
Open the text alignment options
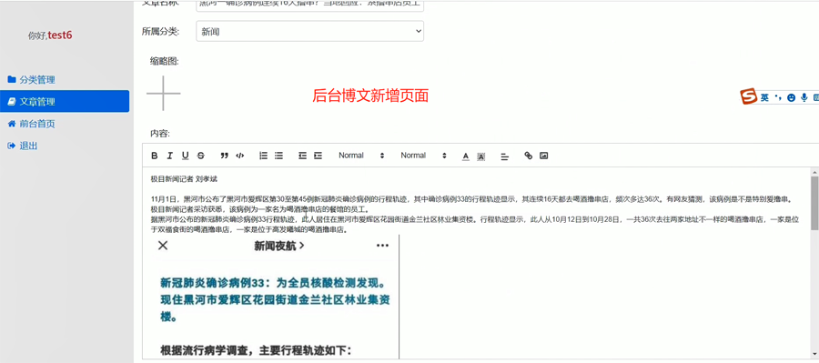(x=504, y=156)
